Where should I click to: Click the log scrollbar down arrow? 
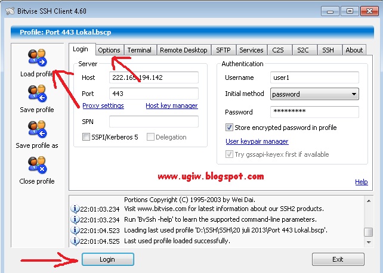[369, 242]
